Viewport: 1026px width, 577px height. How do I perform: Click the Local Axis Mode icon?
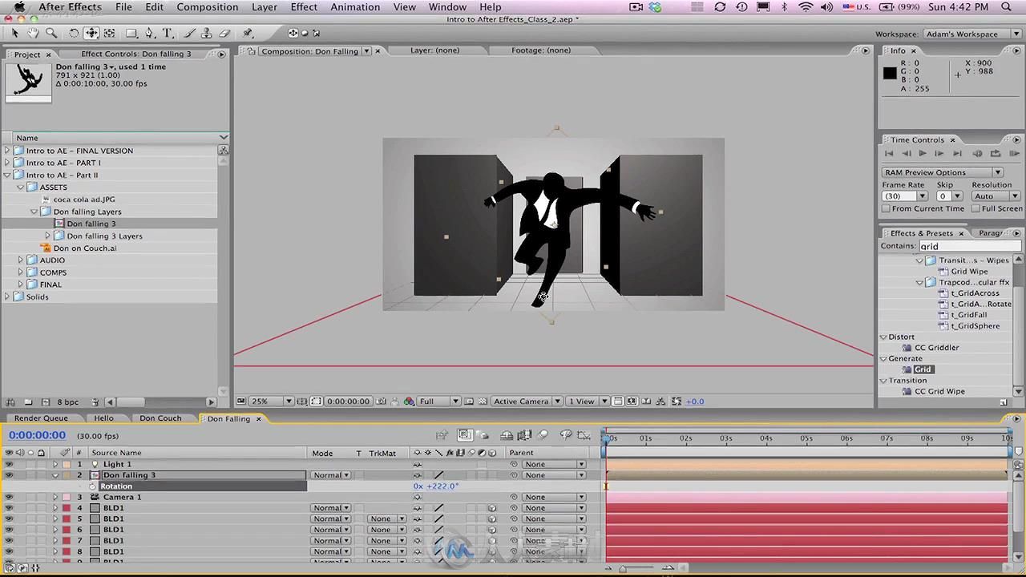[293, 33]
